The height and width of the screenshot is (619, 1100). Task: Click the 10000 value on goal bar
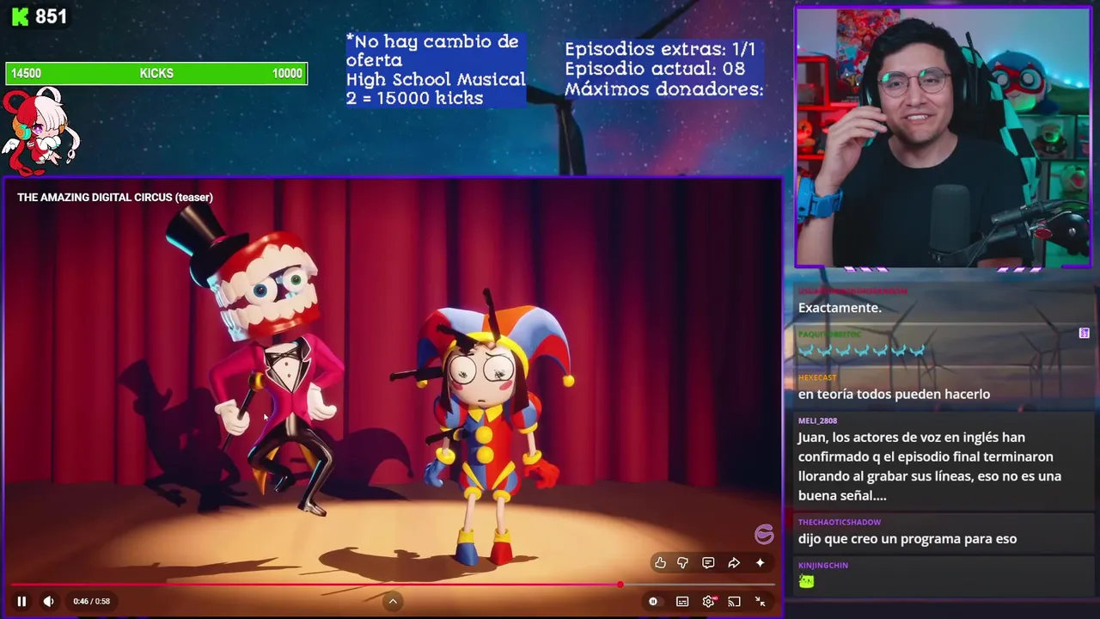(x=287, y=74)
